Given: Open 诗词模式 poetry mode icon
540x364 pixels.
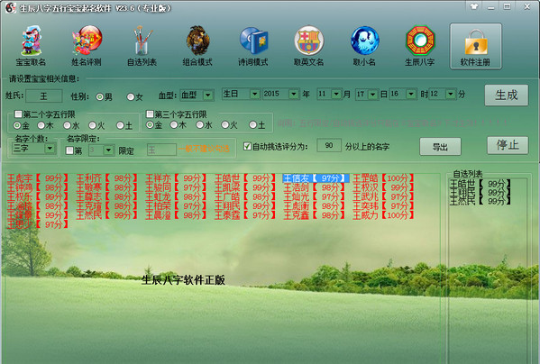Looking at the screenshot, I should point(253,45).
